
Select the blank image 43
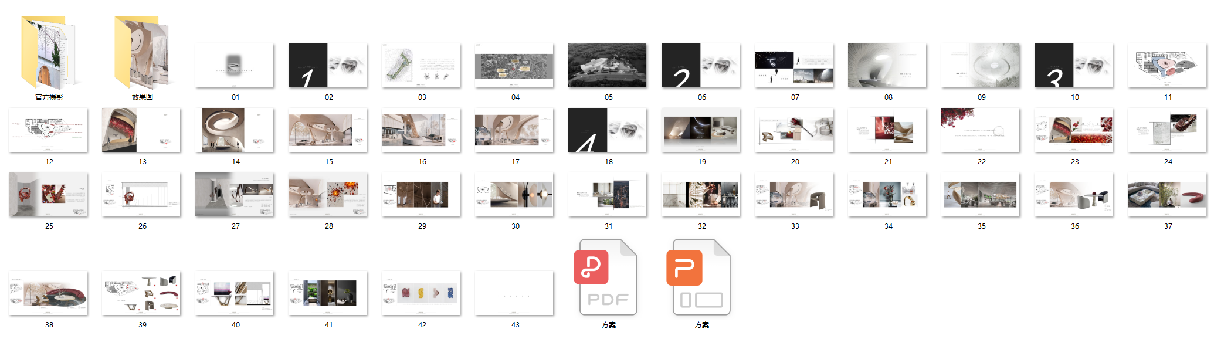(x=515, y=293)
